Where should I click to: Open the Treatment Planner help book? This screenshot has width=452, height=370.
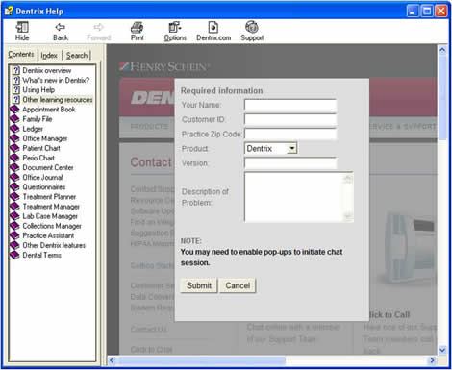tap(49, 197)
